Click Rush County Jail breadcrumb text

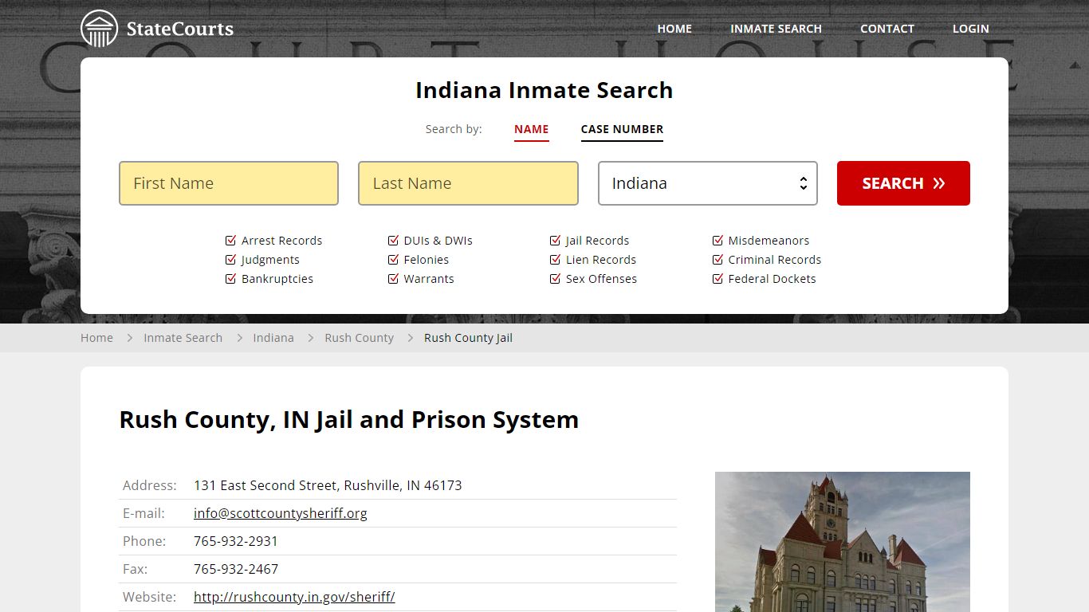click(x=468, y=338)
